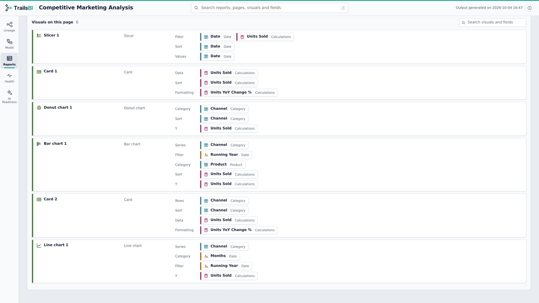The image size is (539, 303).
Task: Open Months category chip in Line chart 1
Action: coord(220,256)
